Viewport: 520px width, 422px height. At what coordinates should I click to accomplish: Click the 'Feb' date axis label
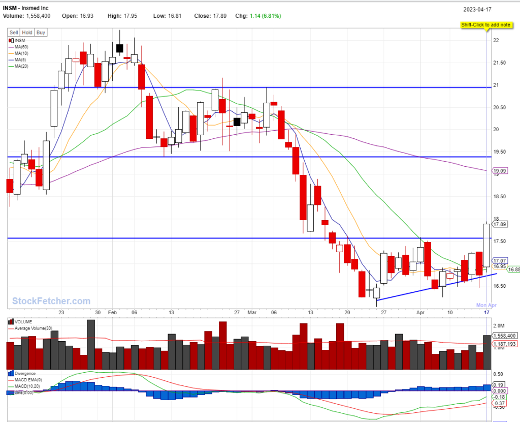pyautogui.click(x=112, y=313)
